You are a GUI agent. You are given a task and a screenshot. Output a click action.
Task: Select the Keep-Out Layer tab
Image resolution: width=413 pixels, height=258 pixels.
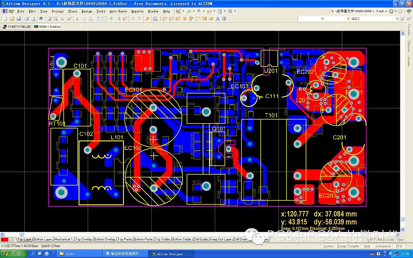point(221,239)
